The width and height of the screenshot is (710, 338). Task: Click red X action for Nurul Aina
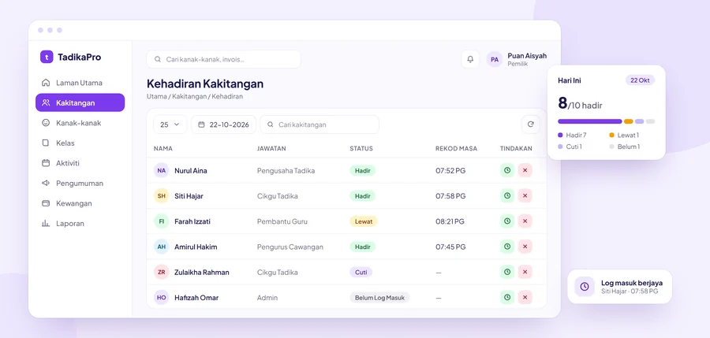coord(525,171)
